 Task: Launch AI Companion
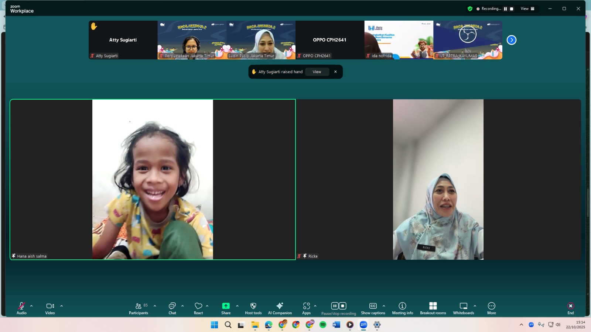point(280,308)
